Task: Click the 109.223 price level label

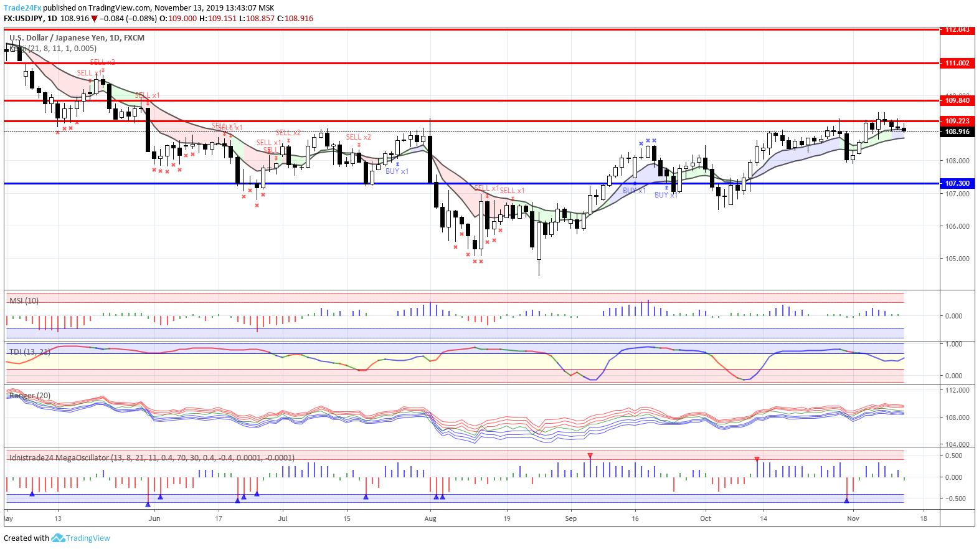Action: coord(957,121)
